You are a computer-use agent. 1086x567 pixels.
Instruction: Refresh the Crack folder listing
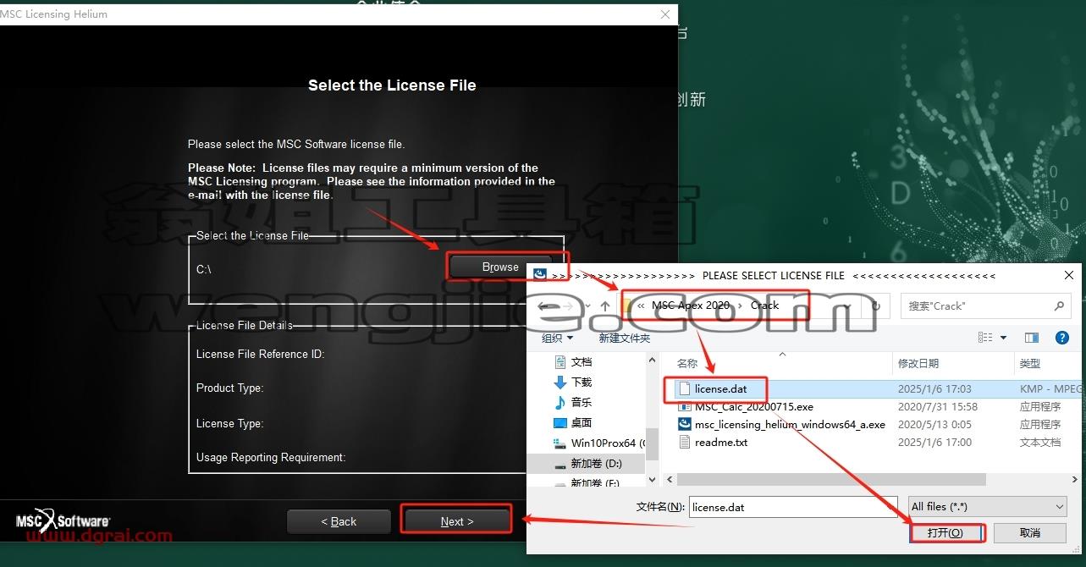(x=876, y=306)
